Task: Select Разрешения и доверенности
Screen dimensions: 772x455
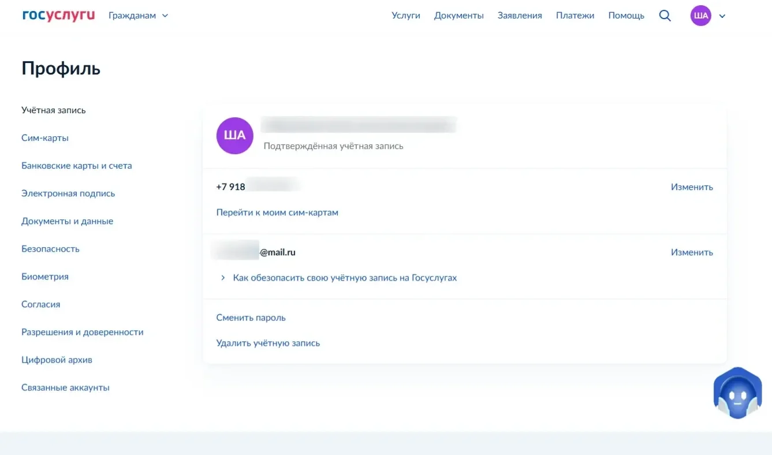Action: tap(83, 332)
